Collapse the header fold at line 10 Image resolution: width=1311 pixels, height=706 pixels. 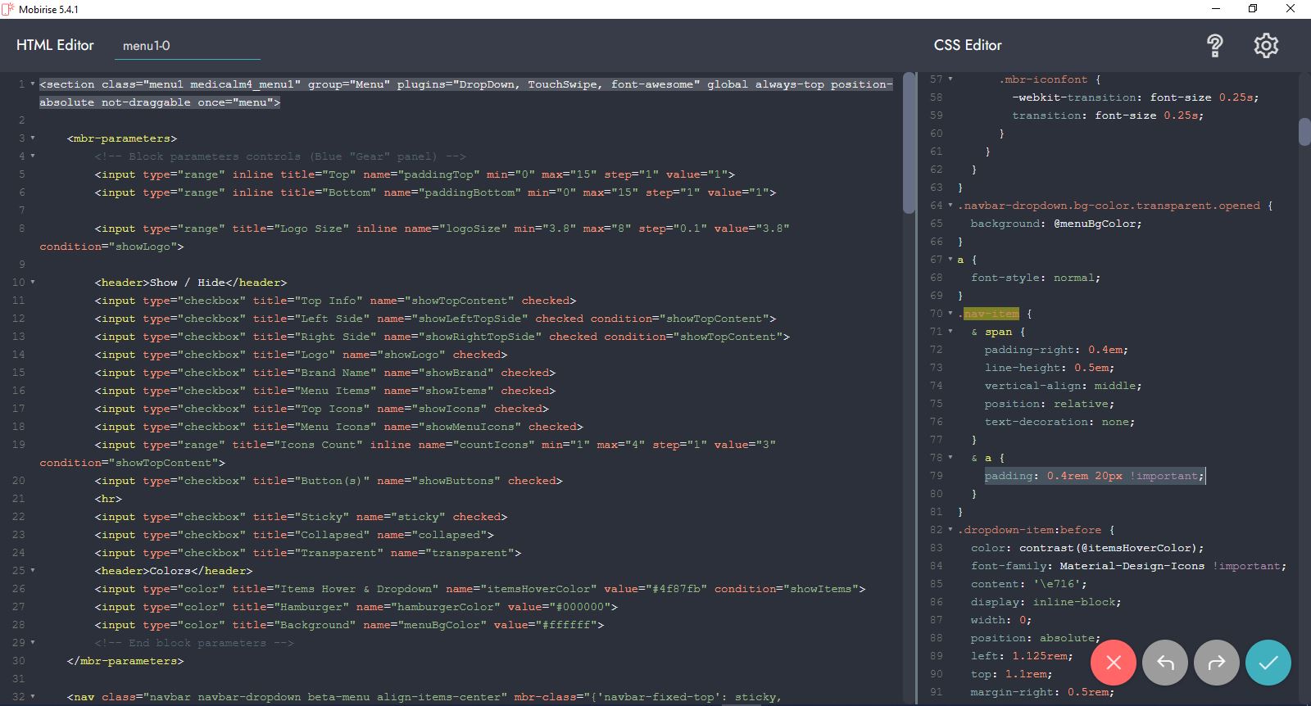(x=33, y=283)
